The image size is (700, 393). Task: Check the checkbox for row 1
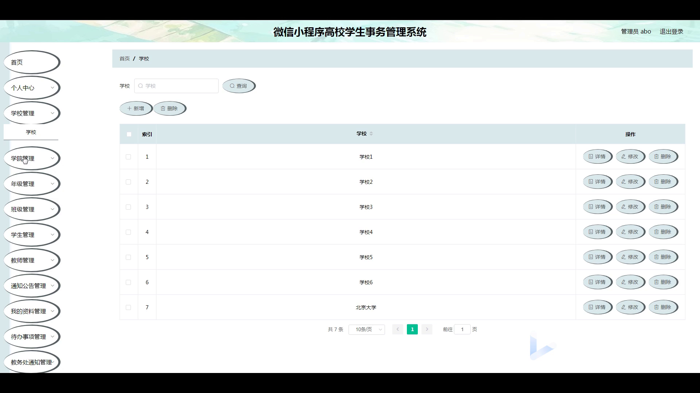[128, 157]
